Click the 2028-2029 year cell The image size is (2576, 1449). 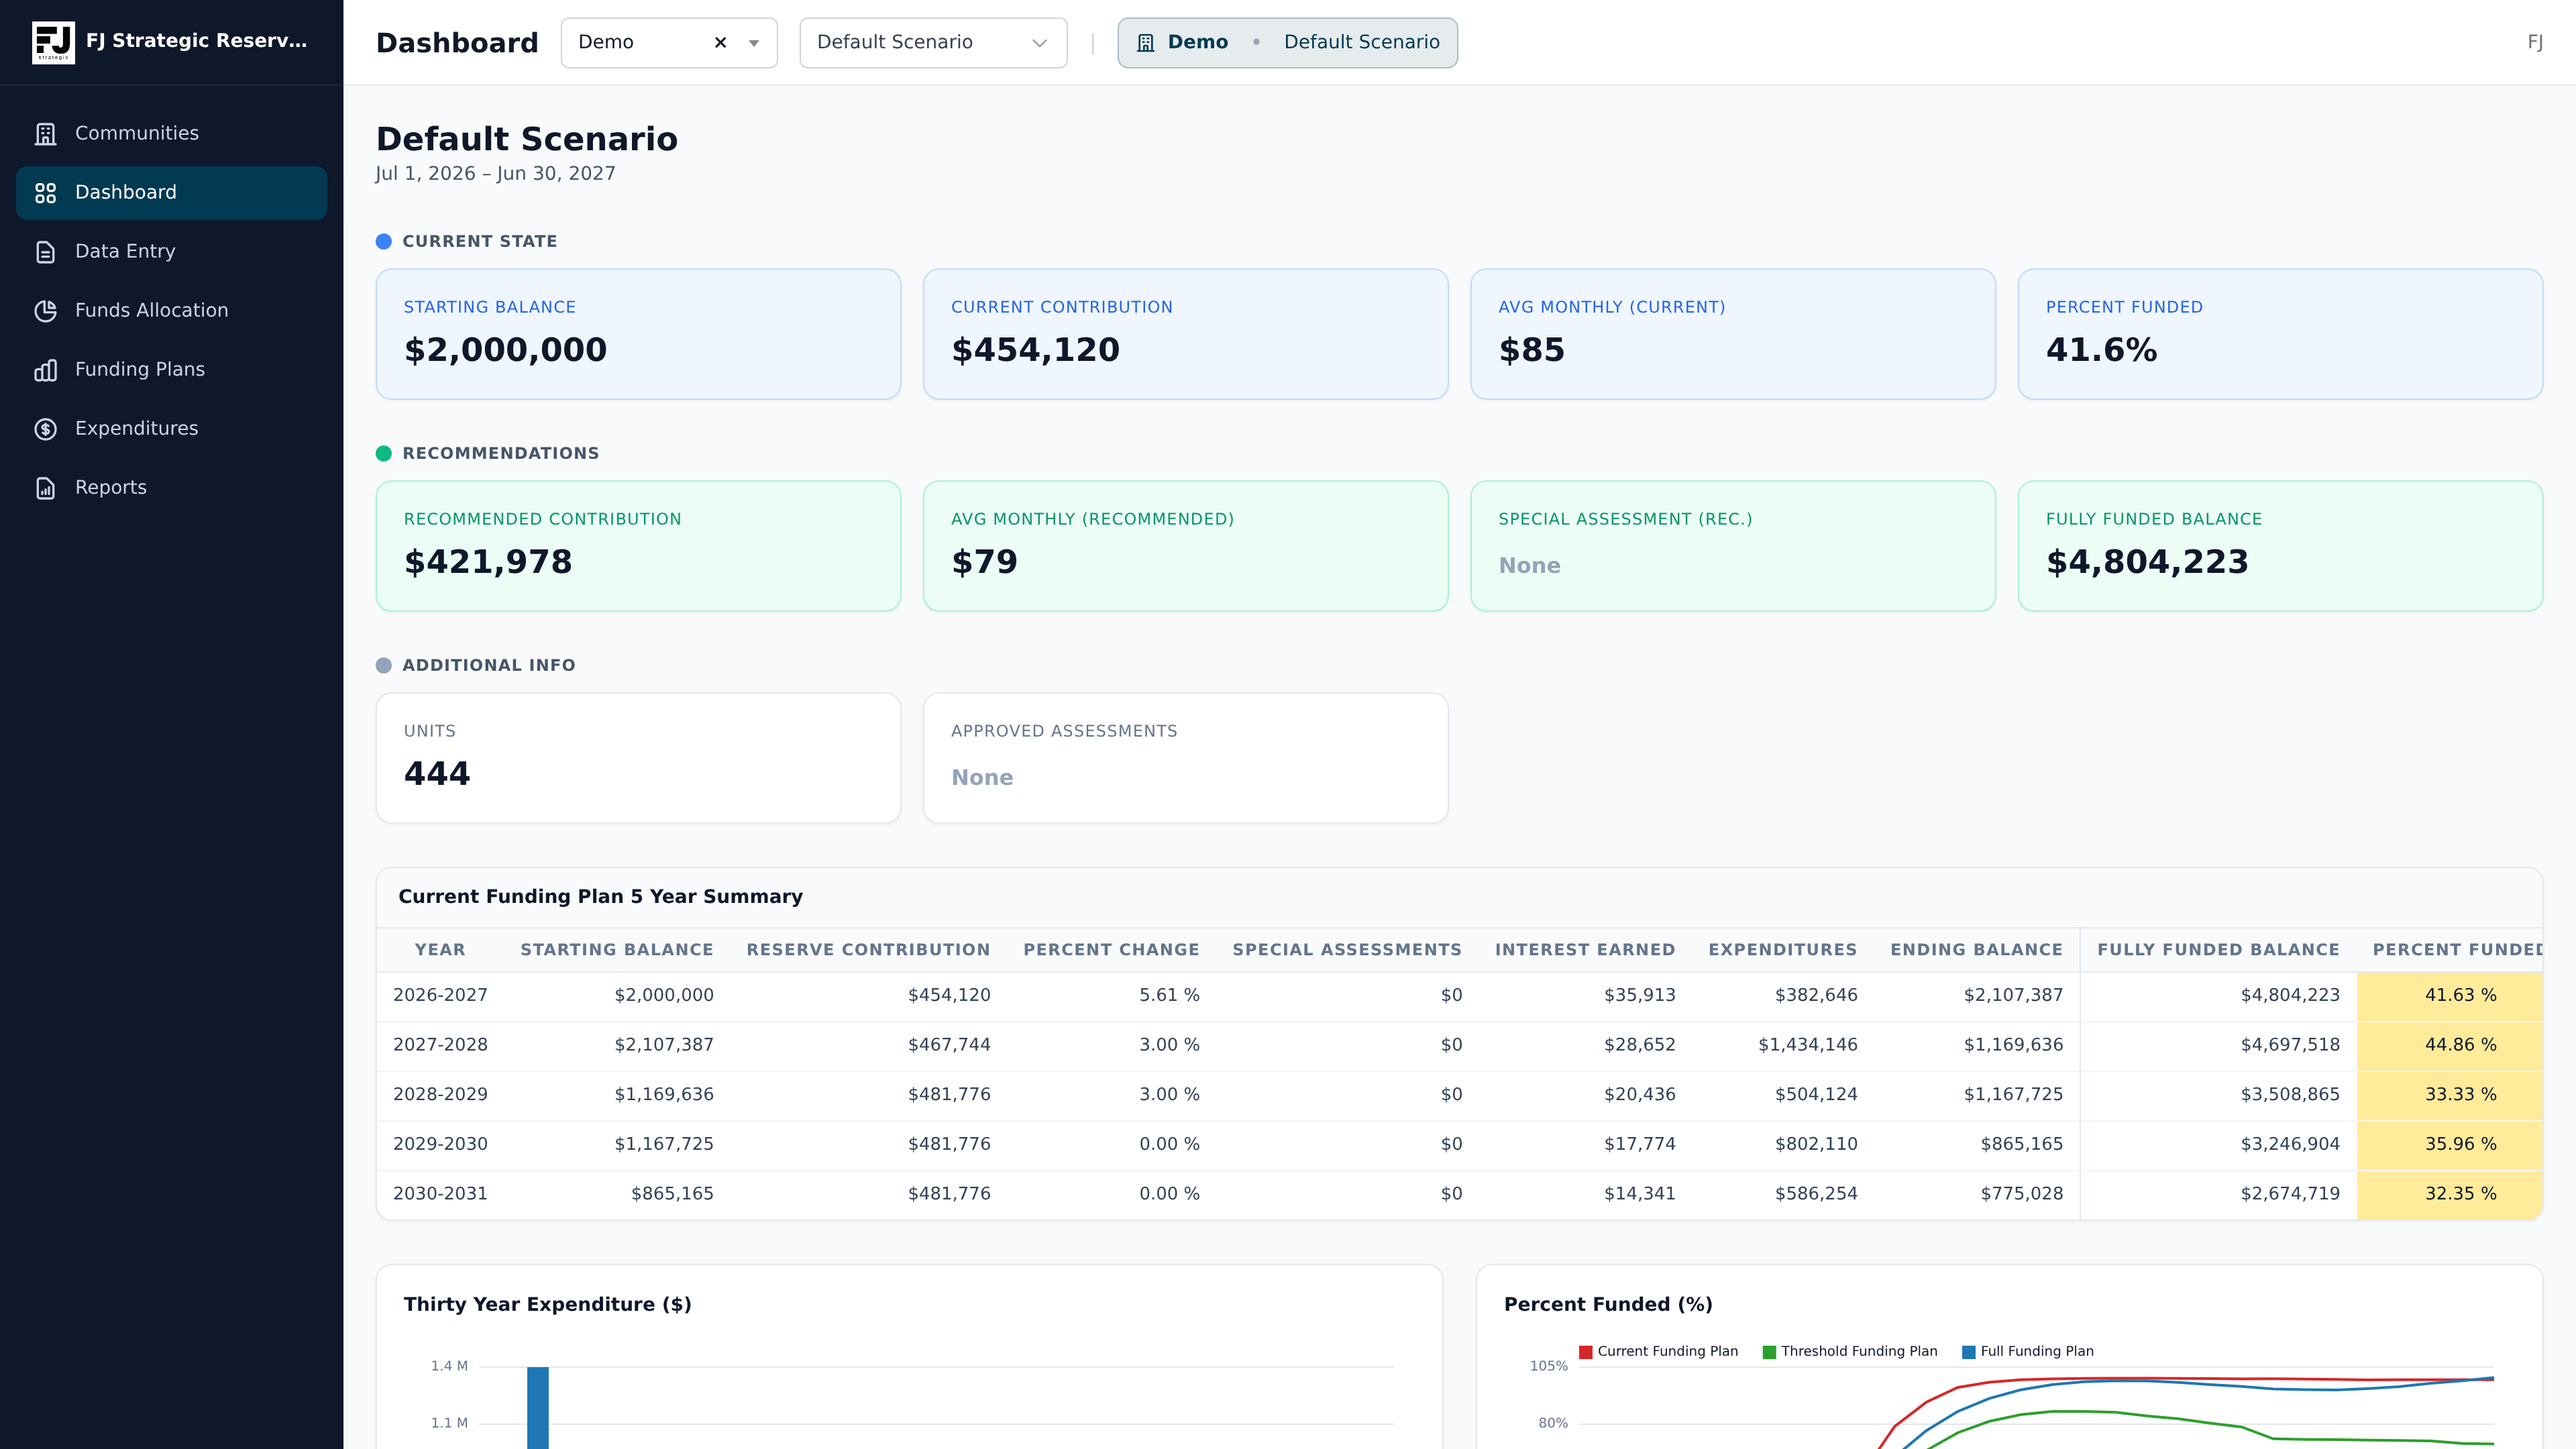[x=440, y=1095]
